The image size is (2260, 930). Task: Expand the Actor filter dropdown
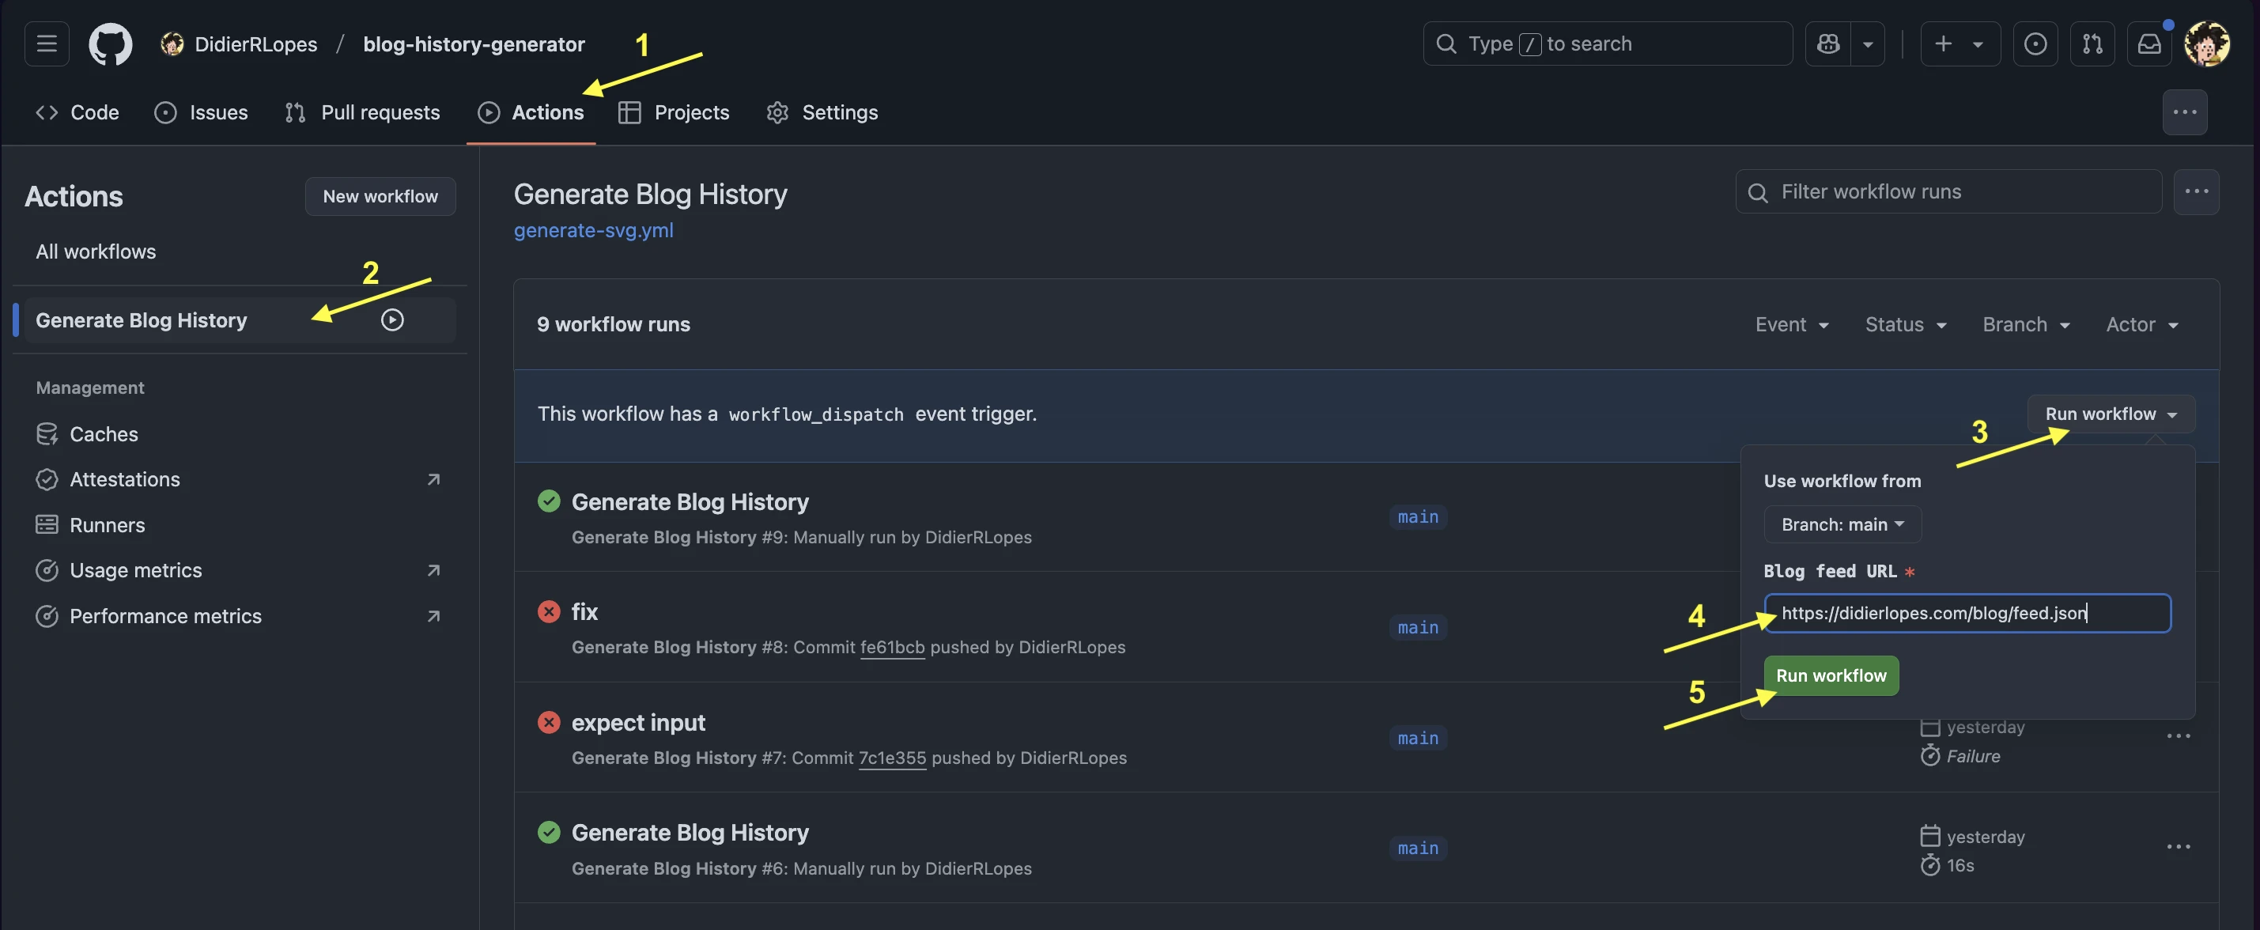pos(2141,324)
